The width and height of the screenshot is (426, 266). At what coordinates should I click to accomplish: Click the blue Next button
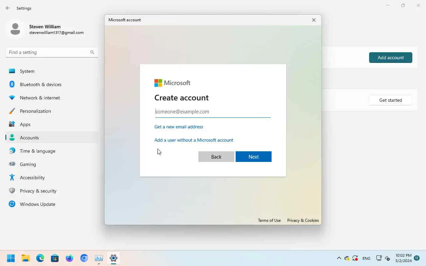254,157
